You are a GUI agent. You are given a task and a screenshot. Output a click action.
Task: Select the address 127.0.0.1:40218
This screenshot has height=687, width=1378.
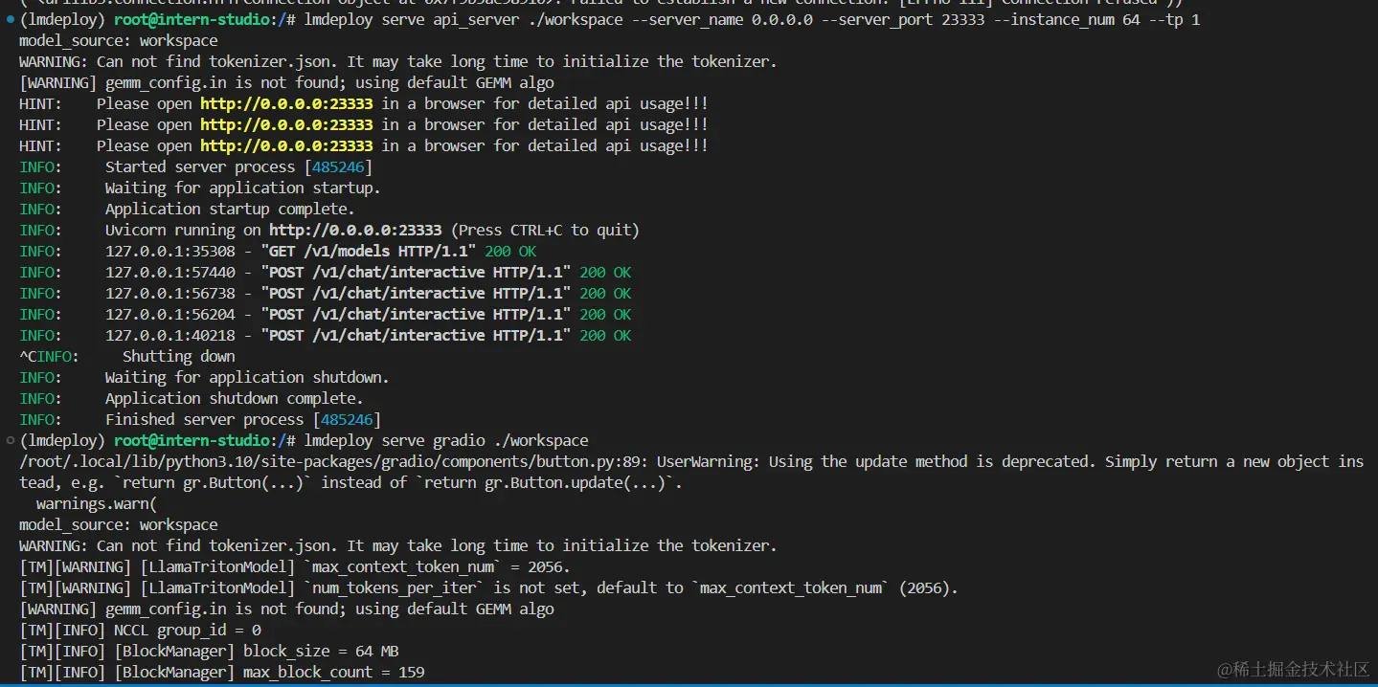pyautogui.click(x=169, y=335)
